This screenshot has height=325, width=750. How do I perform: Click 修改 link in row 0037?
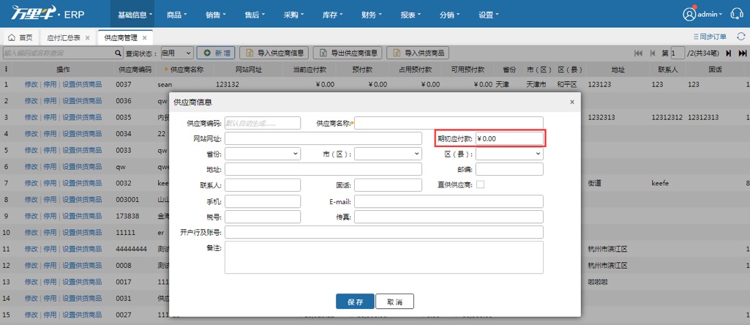coord(31,84)
